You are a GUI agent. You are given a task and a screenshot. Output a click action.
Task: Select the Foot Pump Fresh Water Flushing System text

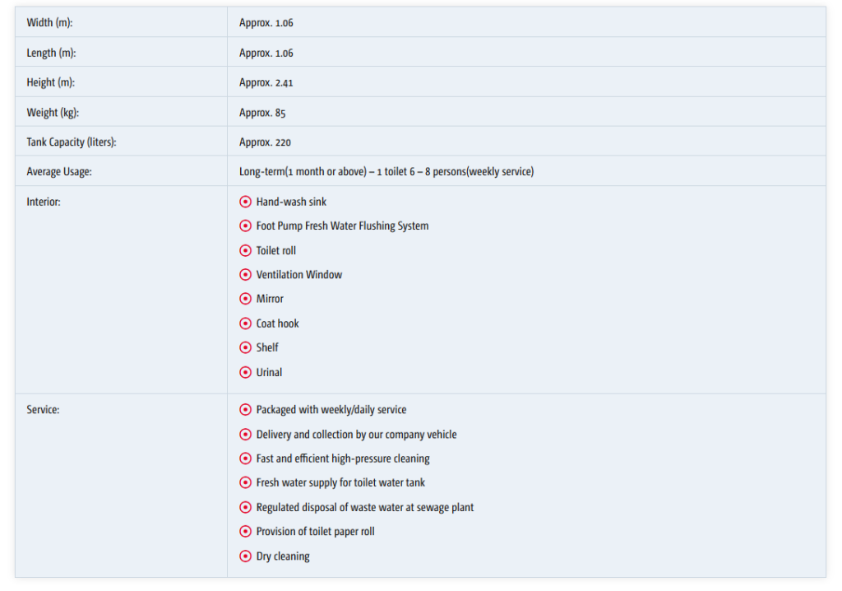(342, 226)
